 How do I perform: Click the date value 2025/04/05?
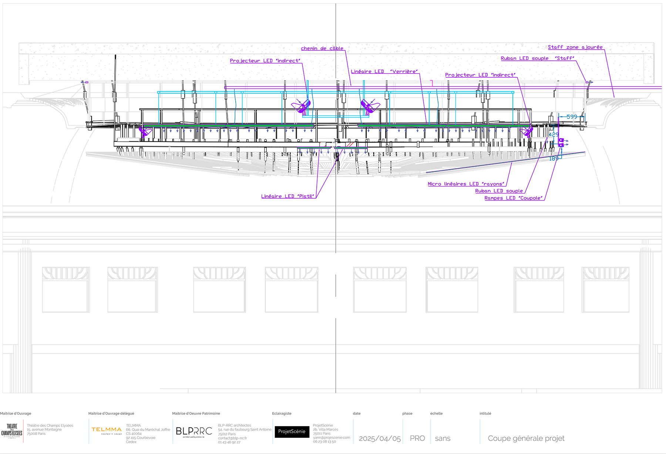click(380, 438)
